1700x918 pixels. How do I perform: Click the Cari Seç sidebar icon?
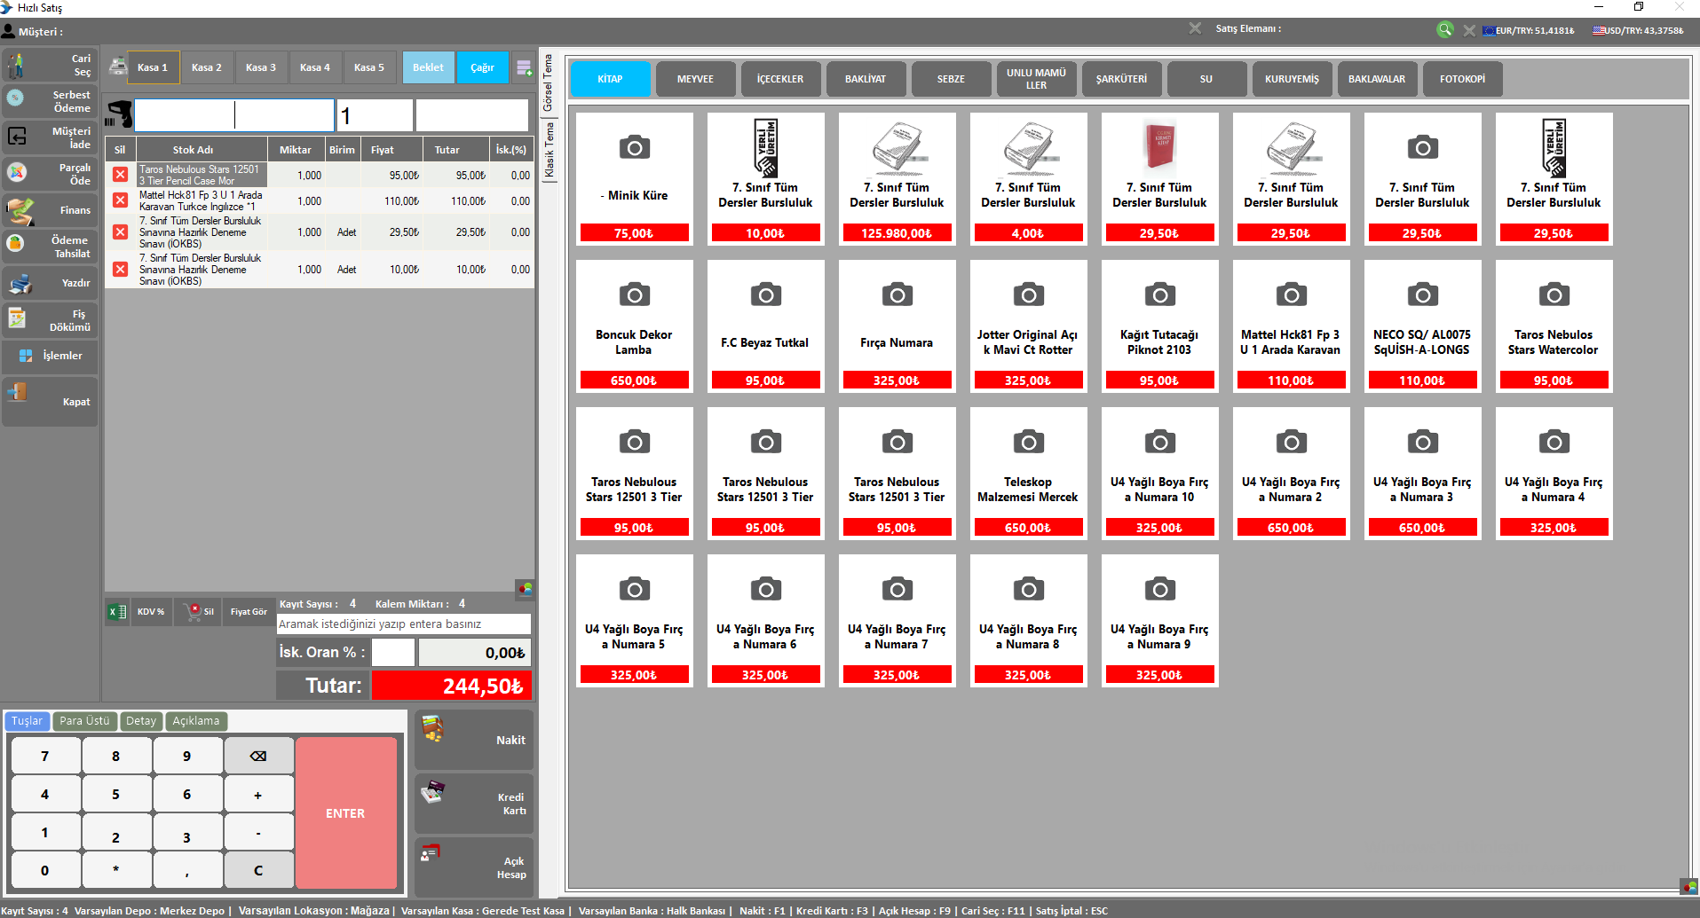16,65
